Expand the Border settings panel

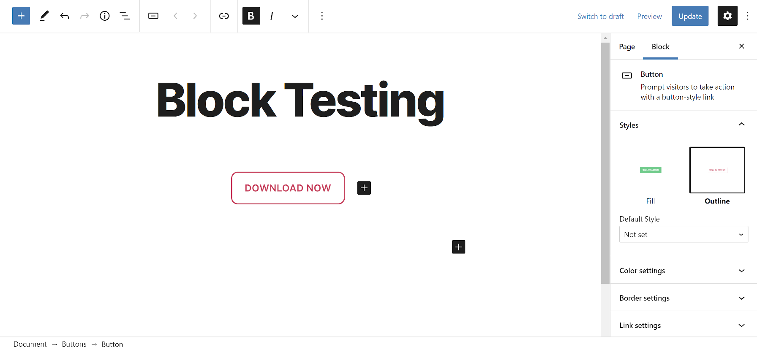pos(683,298)
